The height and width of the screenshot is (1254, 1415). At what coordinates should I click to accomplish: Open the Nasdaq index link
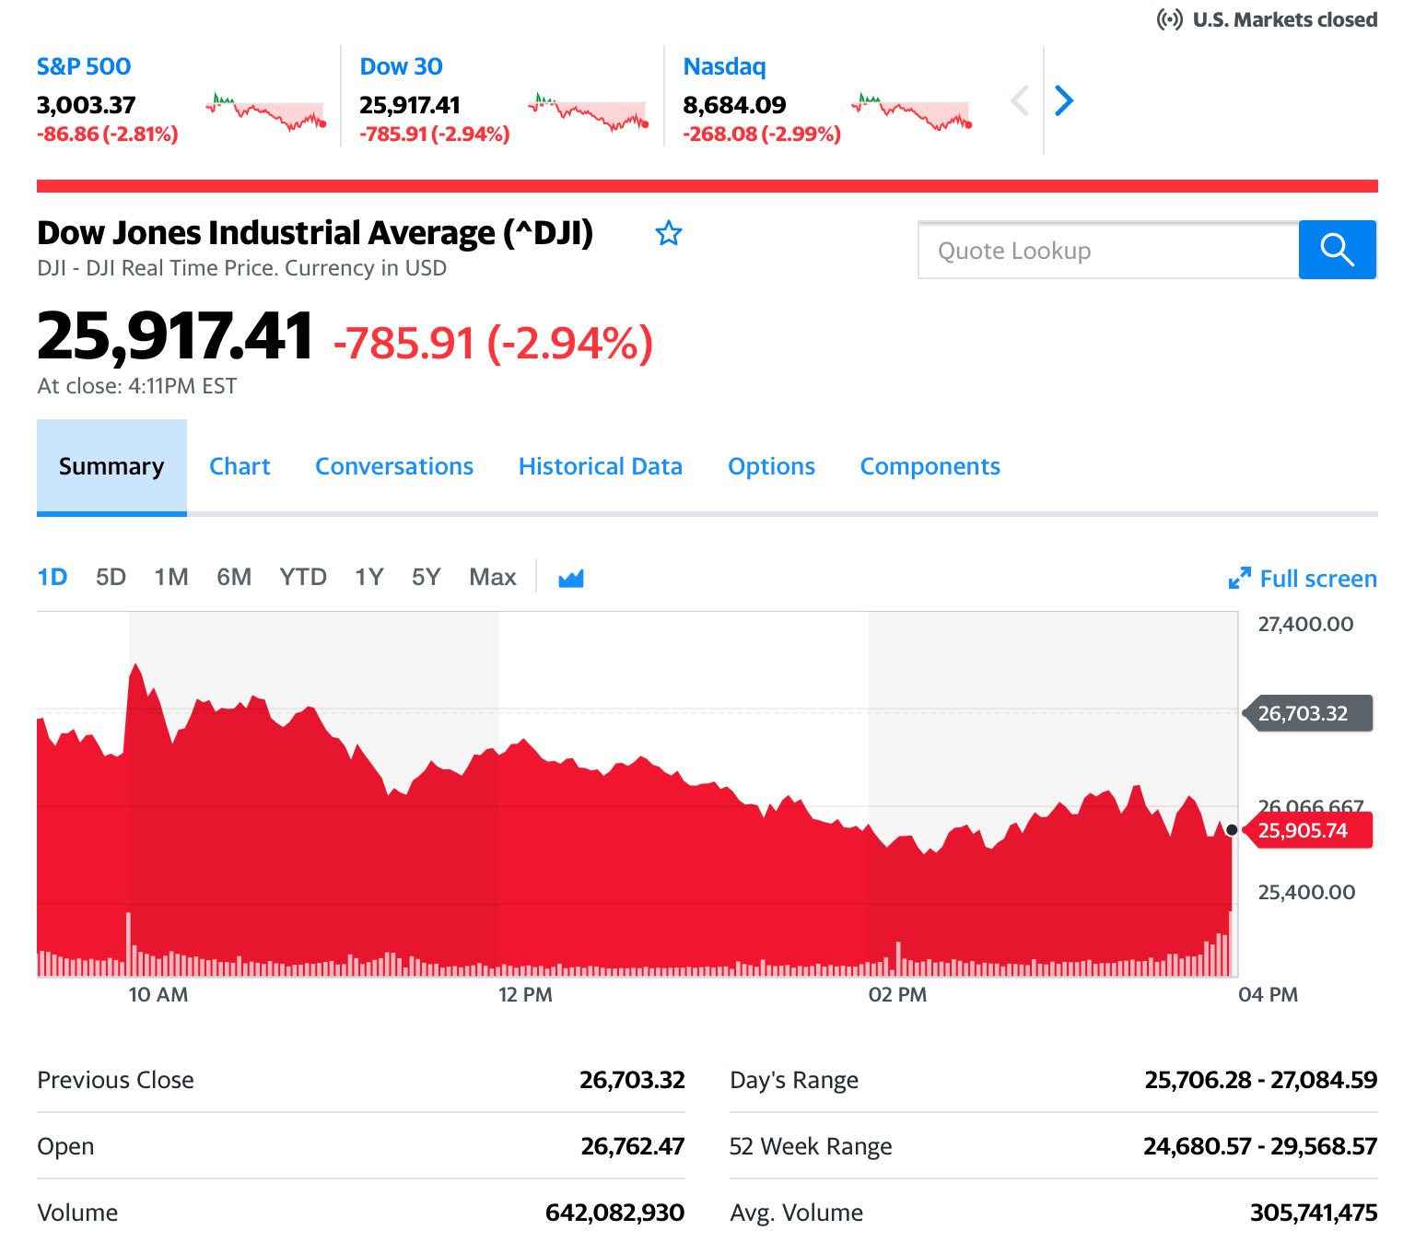[724, 66]
